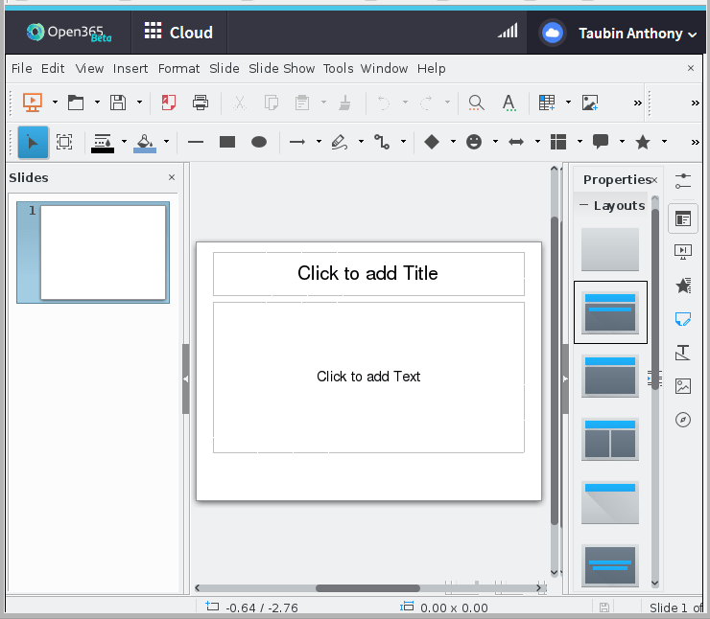Open Find and Replace magnifier icon
The image size is (710, 619).
(x=476, y=103)
